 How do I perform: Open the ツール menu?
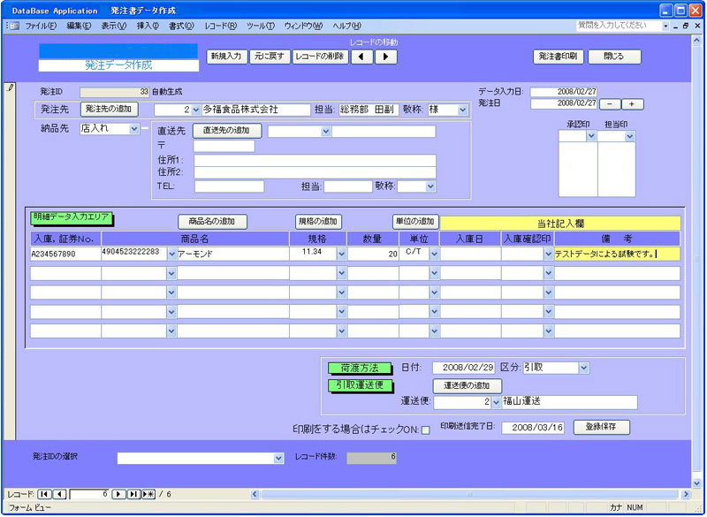261,27
